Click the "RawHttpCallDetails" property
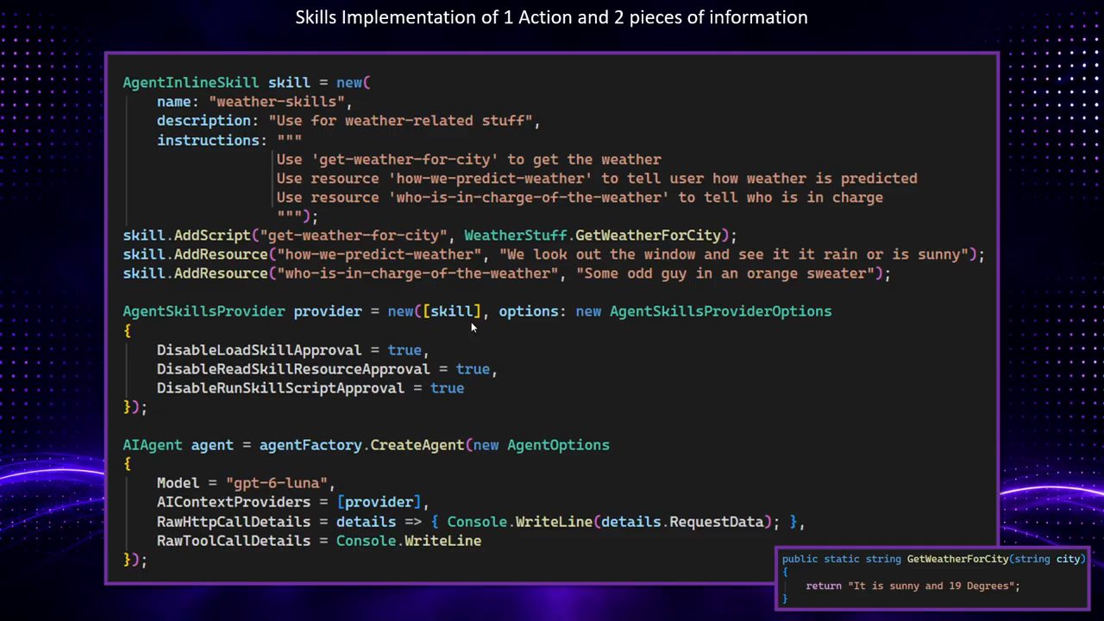Image resolution: width=1104 pixels, height=621 pixels. [234, 522]
